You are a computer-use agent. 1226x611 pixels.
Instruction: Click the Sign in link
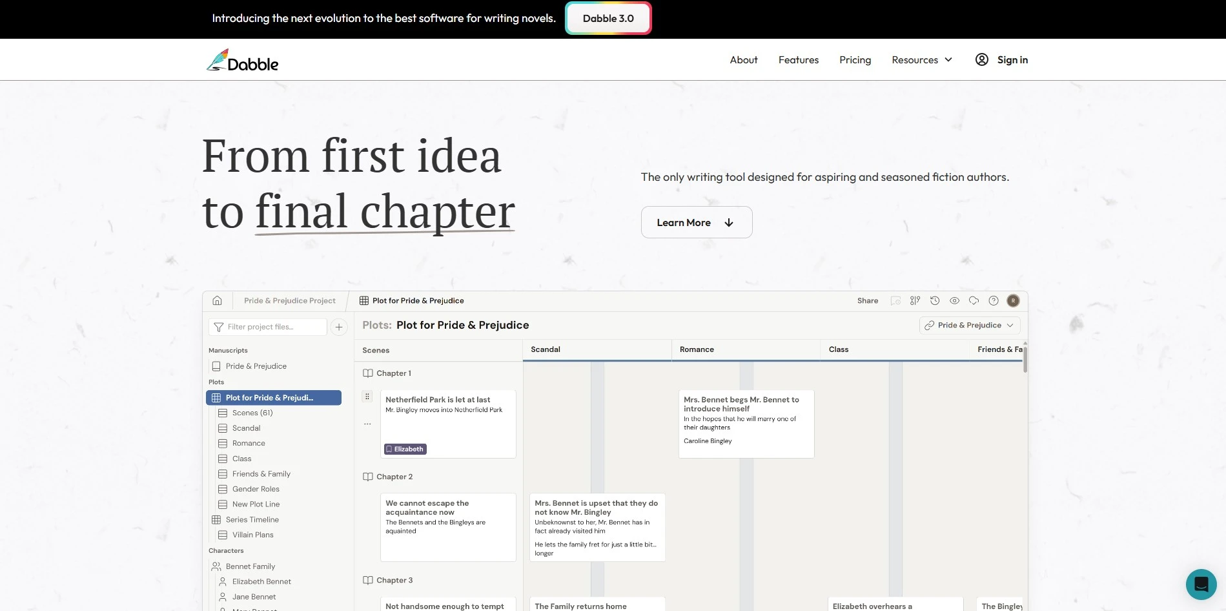1012,59
